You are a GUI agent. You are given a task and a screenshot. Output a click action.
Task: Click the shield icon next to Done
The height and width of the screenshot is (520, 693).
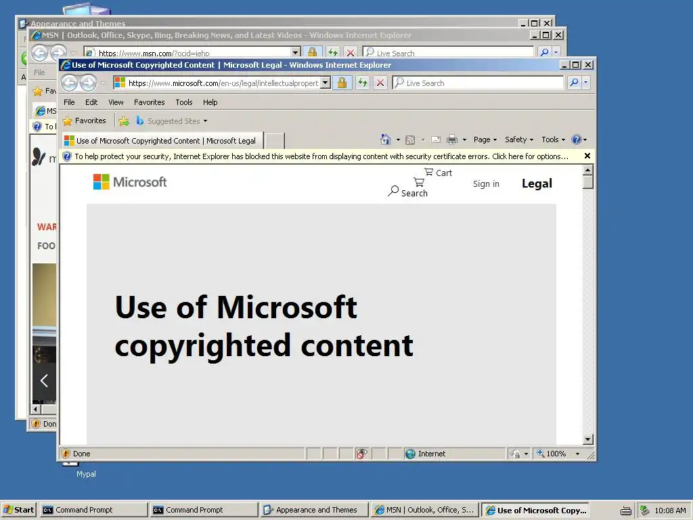click(66, 454)
